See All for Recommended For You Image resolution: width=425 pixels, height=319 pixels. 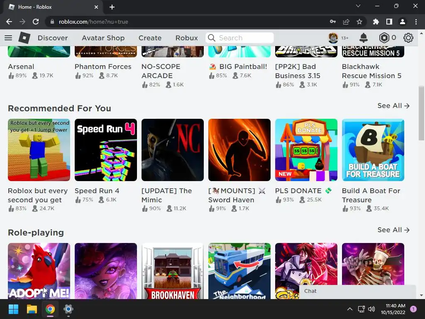(x=393, y=106)
